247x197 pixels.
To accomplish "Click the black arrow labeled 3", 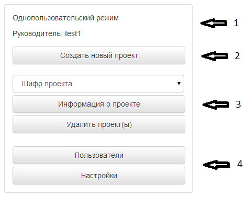I will coord(216,105).
